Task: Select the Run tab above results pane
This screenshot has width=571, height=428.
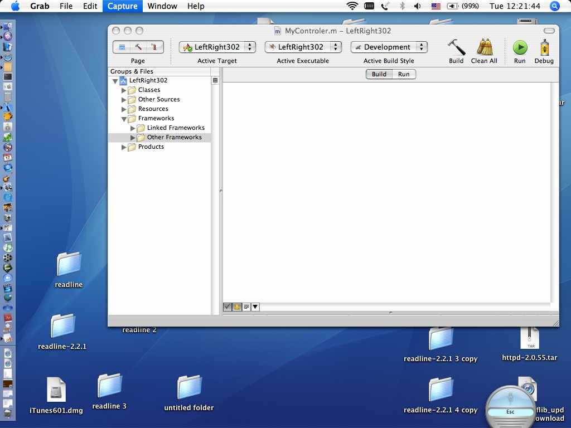Action: pos(404,74)
